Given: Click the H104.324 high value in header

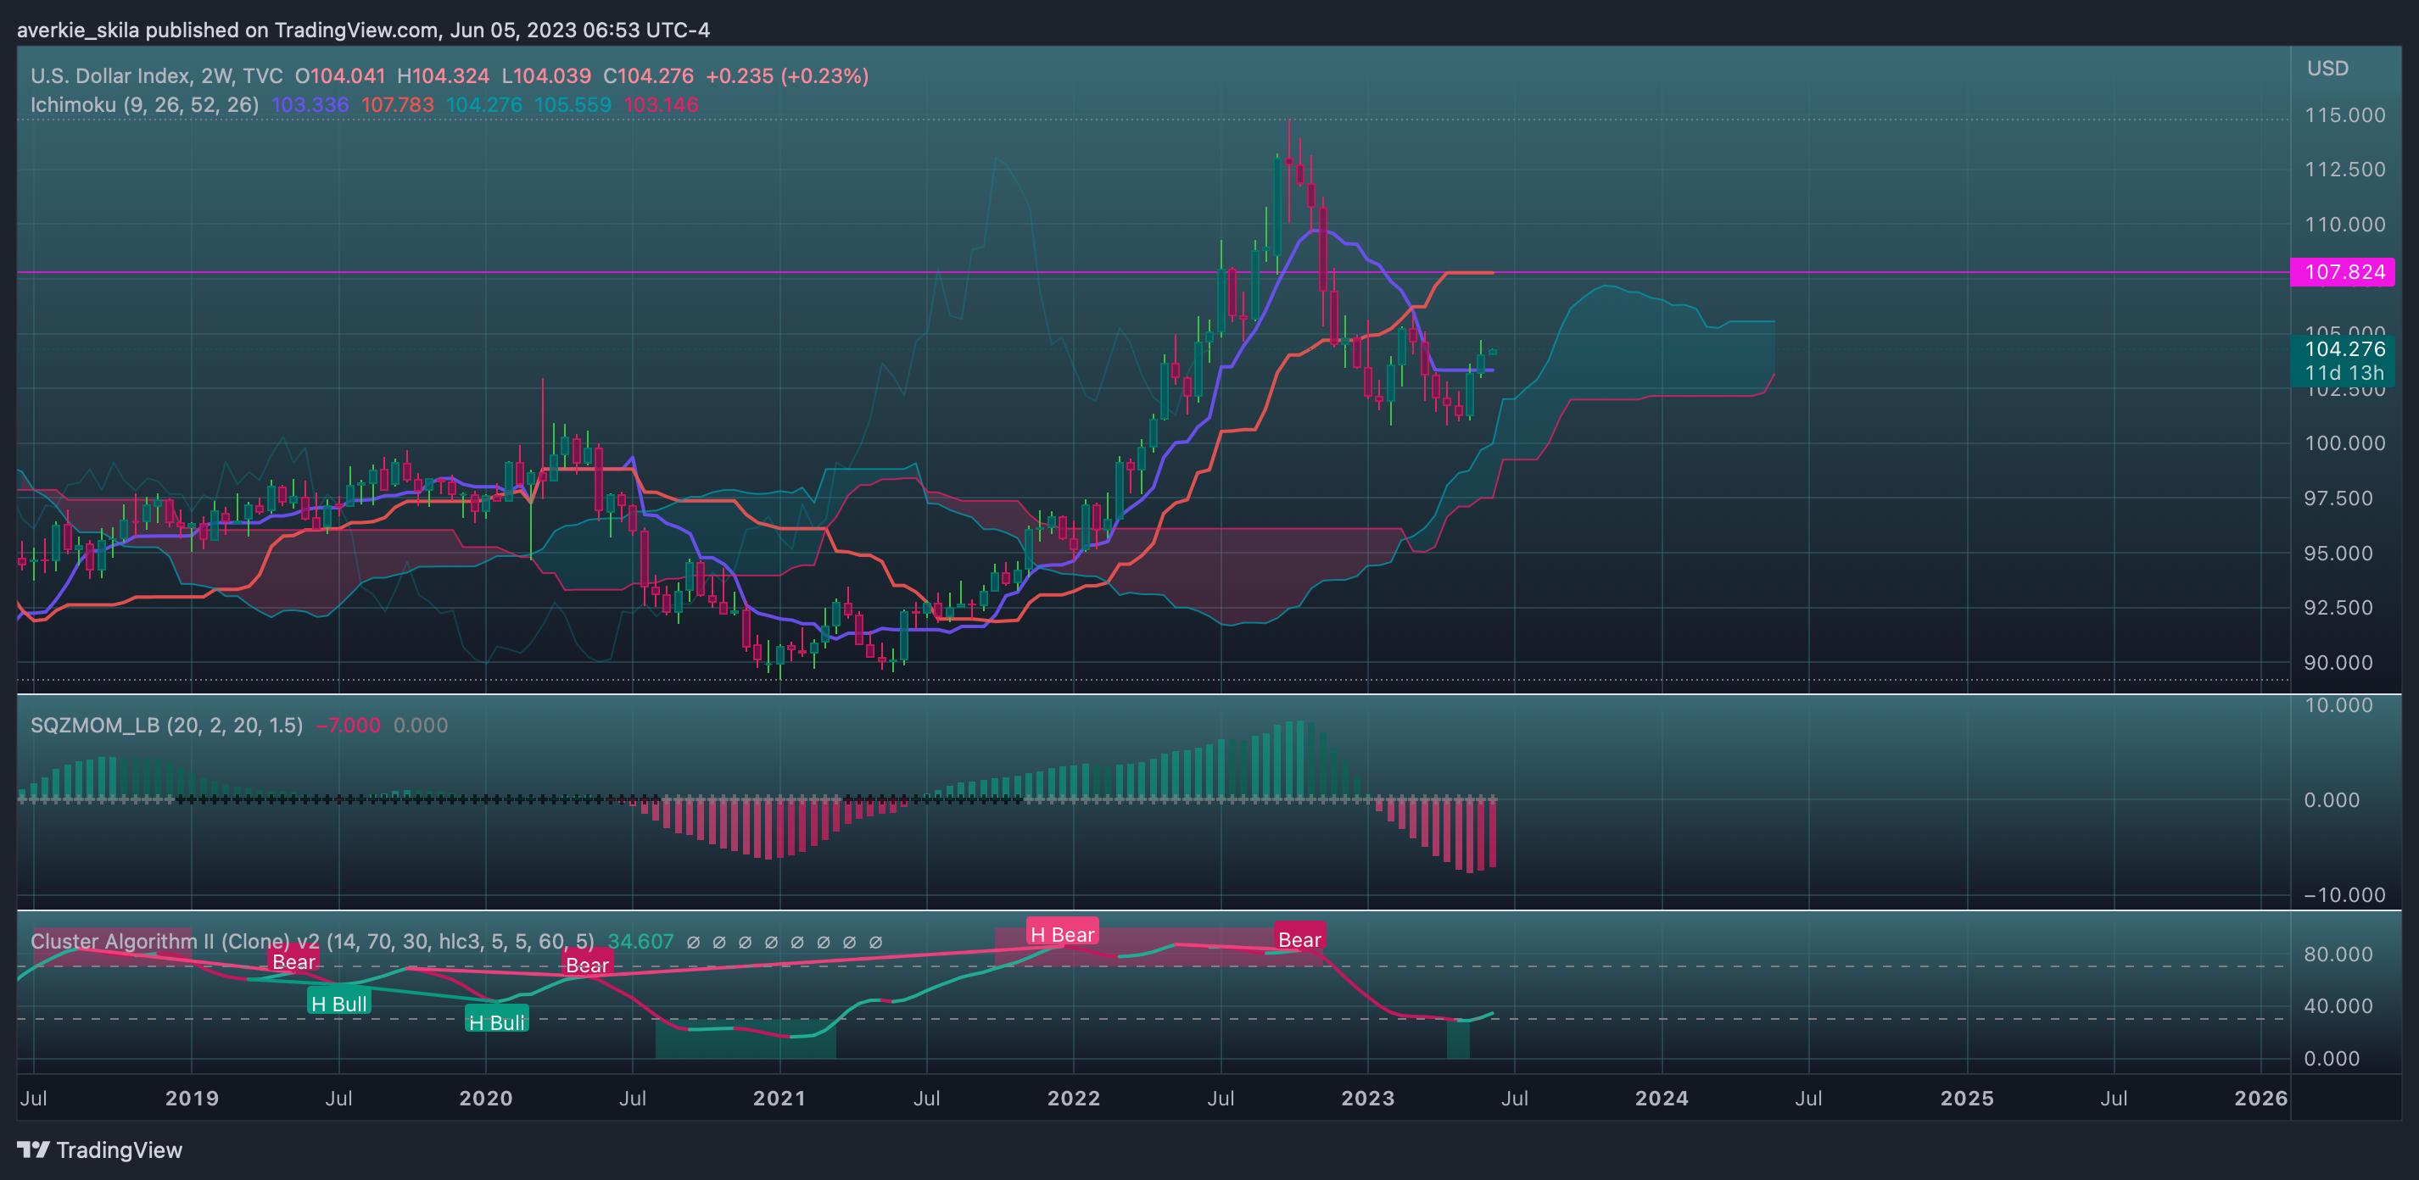Looking at the screenshot, I should [444, 76].
